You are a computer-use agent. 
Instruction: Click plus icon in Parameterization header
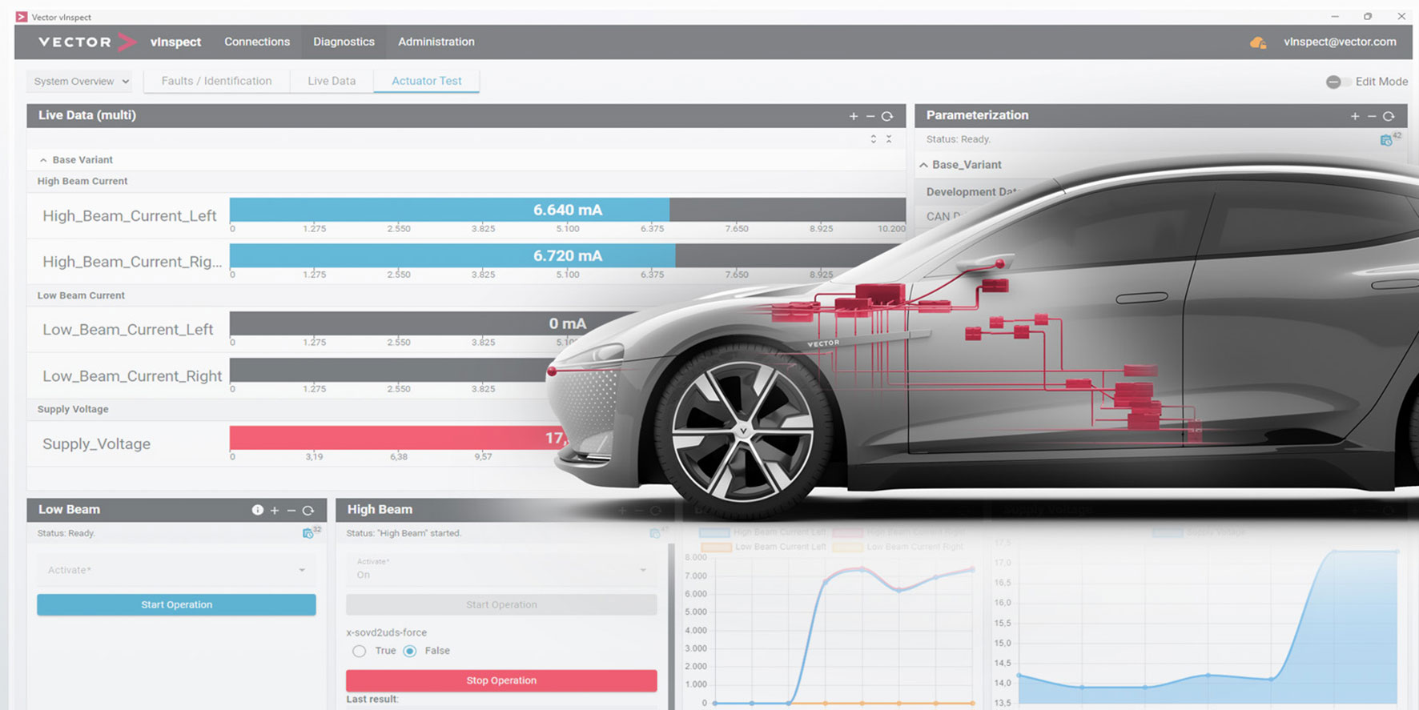(1355, 116)
